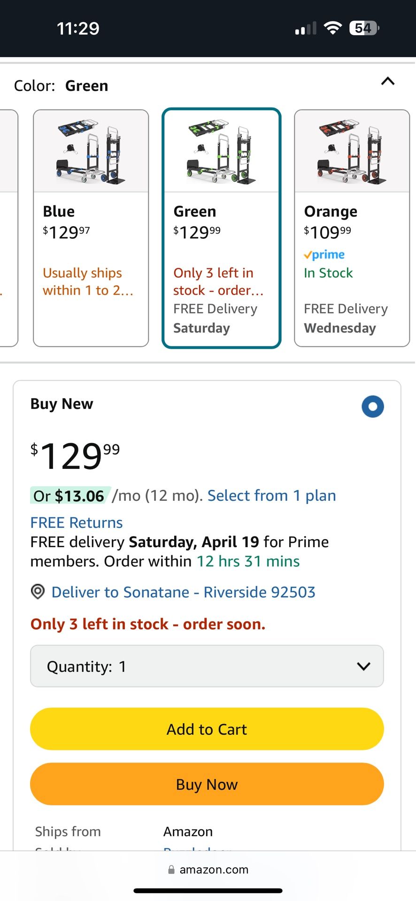This screenshot has width=416, height=901.
Task: Open the FREE Returns link
Action: click(x=77, y=523)
